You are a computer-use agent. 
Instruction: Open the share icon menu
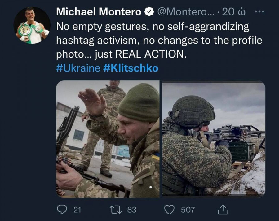(x=223, y=210)
